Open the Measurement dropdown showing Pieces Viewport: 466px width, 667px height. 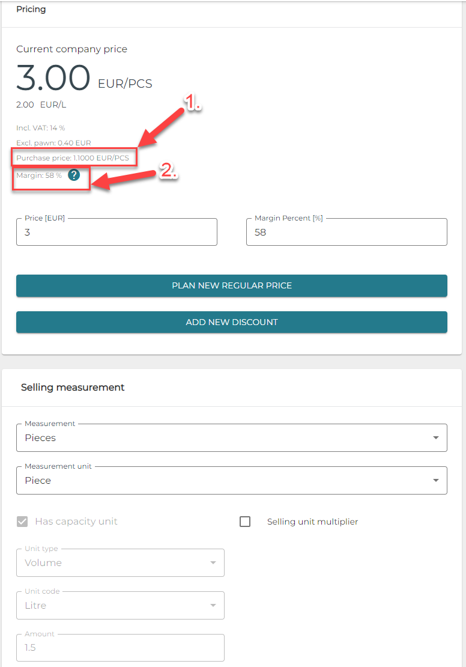click(231, 438)
